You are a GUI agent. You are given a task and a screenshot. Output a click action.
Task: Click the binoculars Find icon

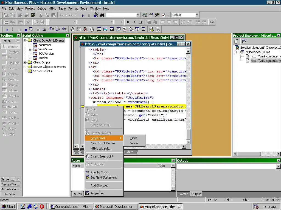pos(102,15)
